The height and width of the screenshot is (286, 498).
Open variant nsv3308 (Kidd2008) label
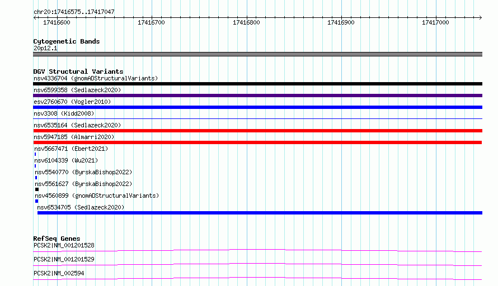click(x=64, y=113)
